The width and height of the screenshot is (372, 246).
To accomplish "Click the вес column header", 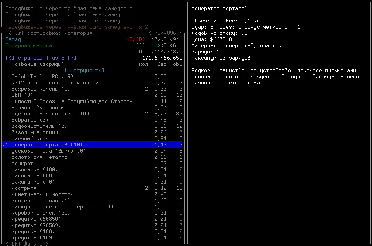I will pos(162,64).
